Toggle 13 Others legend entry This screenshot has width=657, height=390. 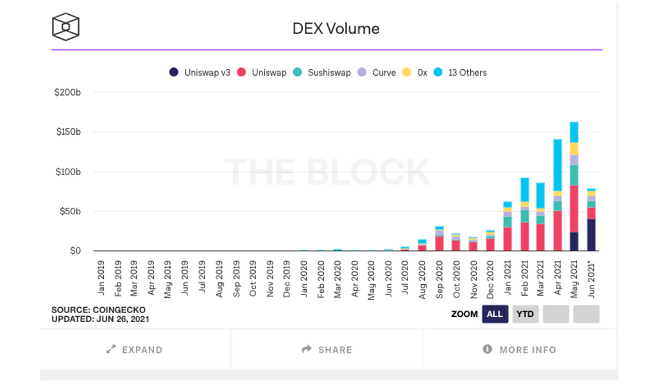click(x=460, y=72)
